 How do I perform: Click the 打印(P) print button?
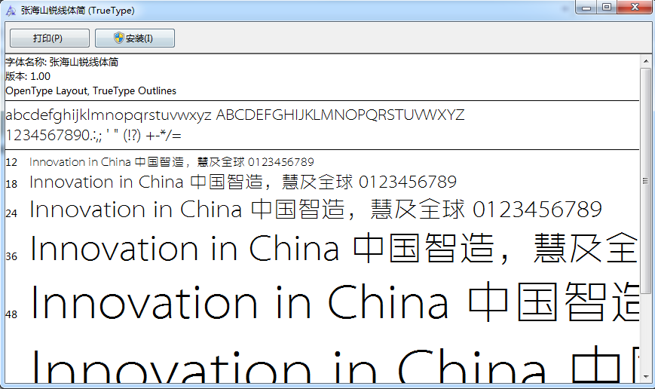[49, 38]
